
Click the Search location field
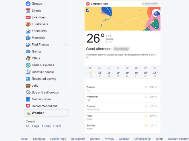point(150,4)
